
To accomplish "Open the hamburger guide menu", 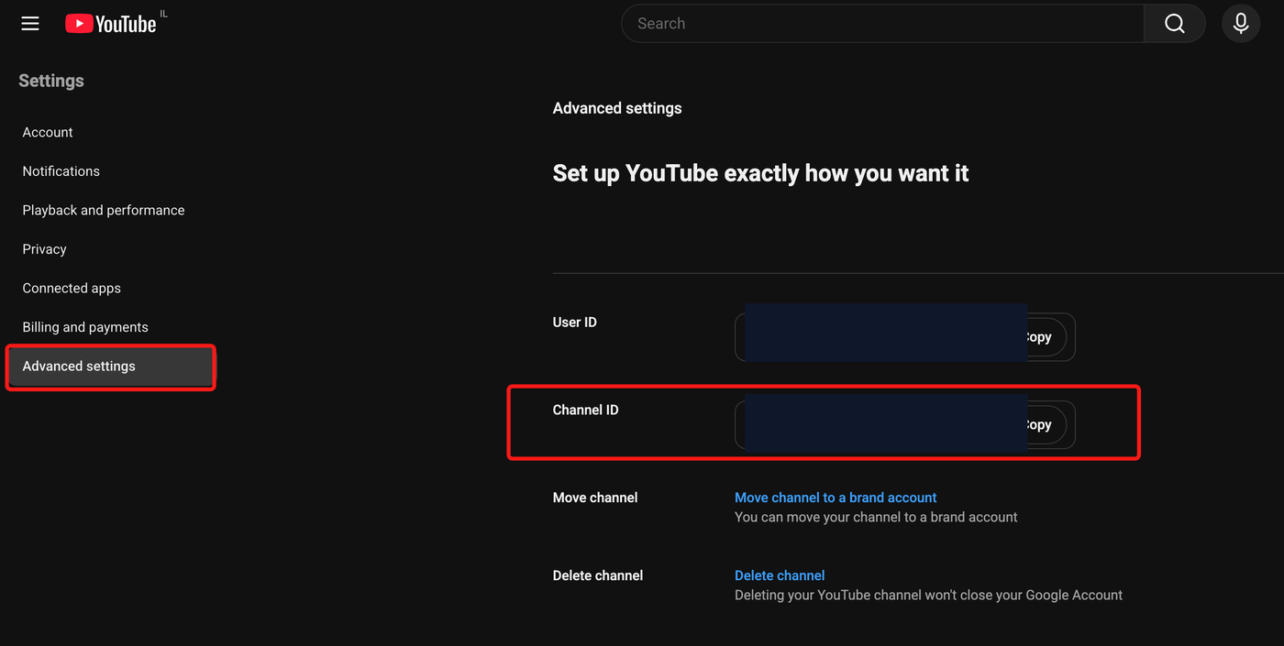I will tap(30, 24).
